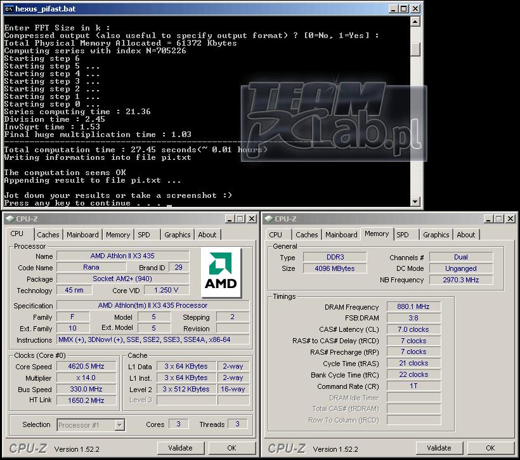Open Graphics tab in right CPU-Z window
The image size is (520, 460).
pyautogui.click(x=436, y=235)
